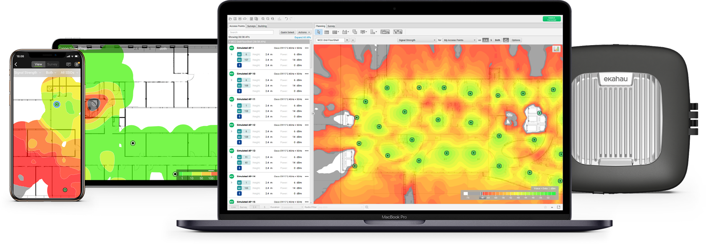
Task: Switch to the Building tab
Action: 263,26
